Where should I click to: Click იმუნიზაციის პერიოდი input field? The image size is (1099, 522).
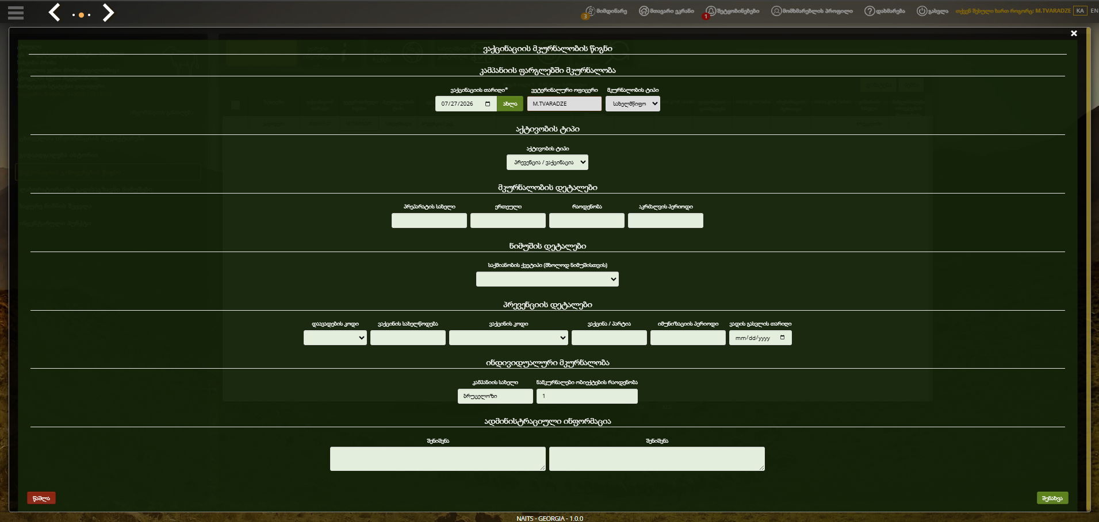tap(688, 338)
